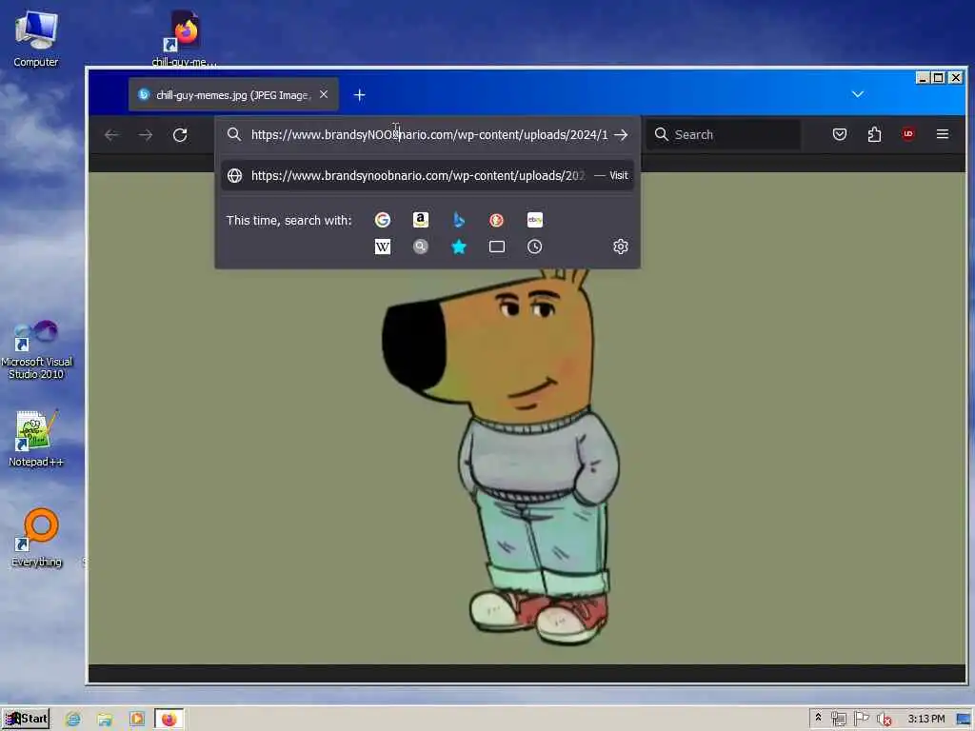Viewport: 975px width, 731px height.
Task: Open Computer desktop icon
Action: [x=36, y=38]
